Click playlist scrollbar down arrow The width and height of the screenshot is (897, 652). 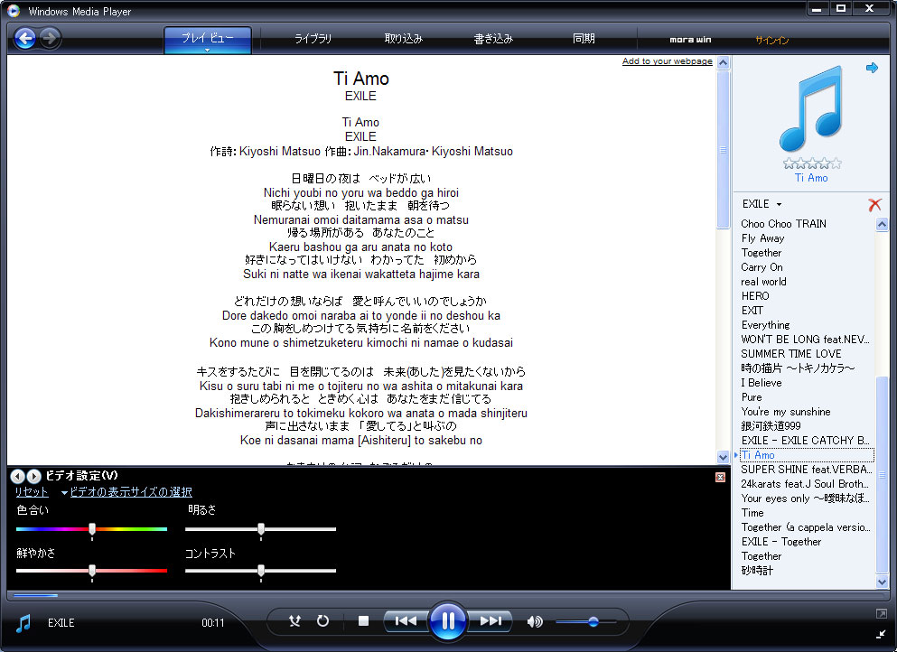tap(882, 582)
